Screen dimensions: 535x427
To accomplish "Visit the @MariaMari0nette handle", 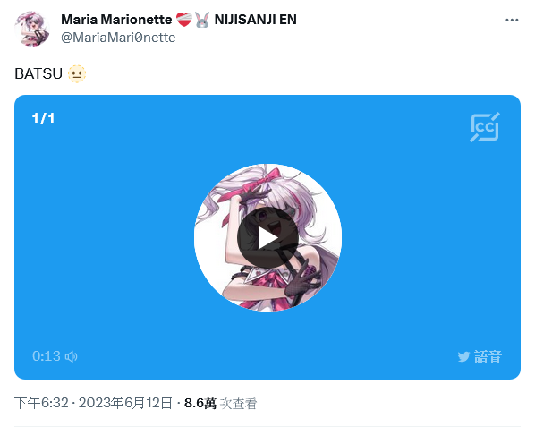I will click(x=118, y=38).
